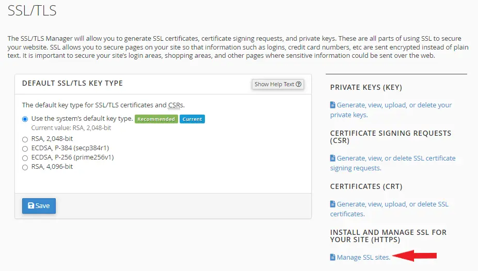Click the underlined CSRs abbreviation
This screenshot has width=478, height=271.
coord(176,105)
